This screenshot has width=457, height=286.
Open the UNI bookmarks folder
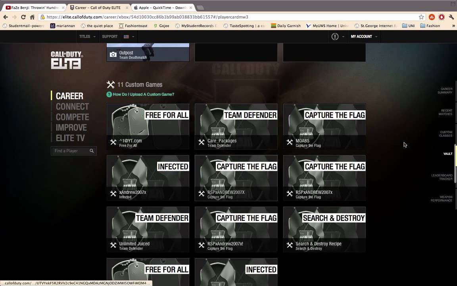coord(408,26)
